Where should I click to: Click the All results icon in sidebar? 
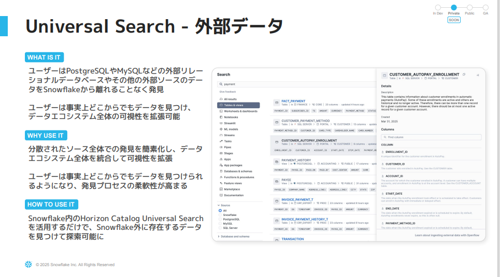pos(221,99)
